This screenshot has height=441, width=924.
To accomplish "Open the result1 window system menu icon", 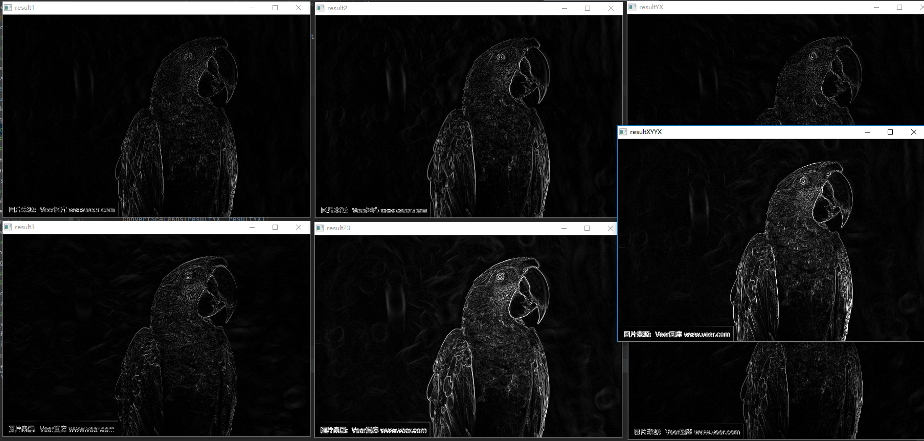I will 8,8.
